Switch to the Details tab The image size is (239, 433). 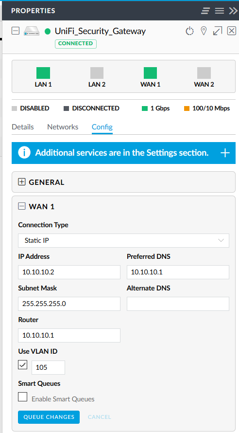(23, 127)
